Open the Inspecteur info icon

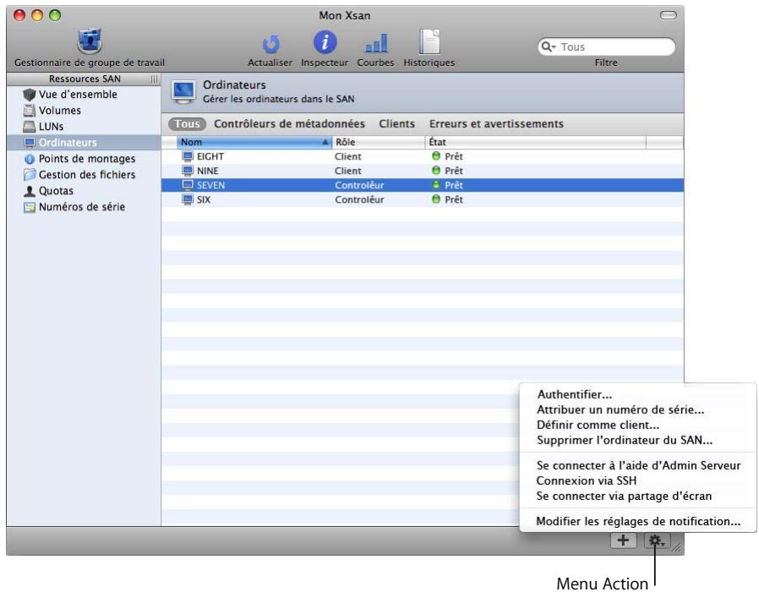tap(325, 42)
